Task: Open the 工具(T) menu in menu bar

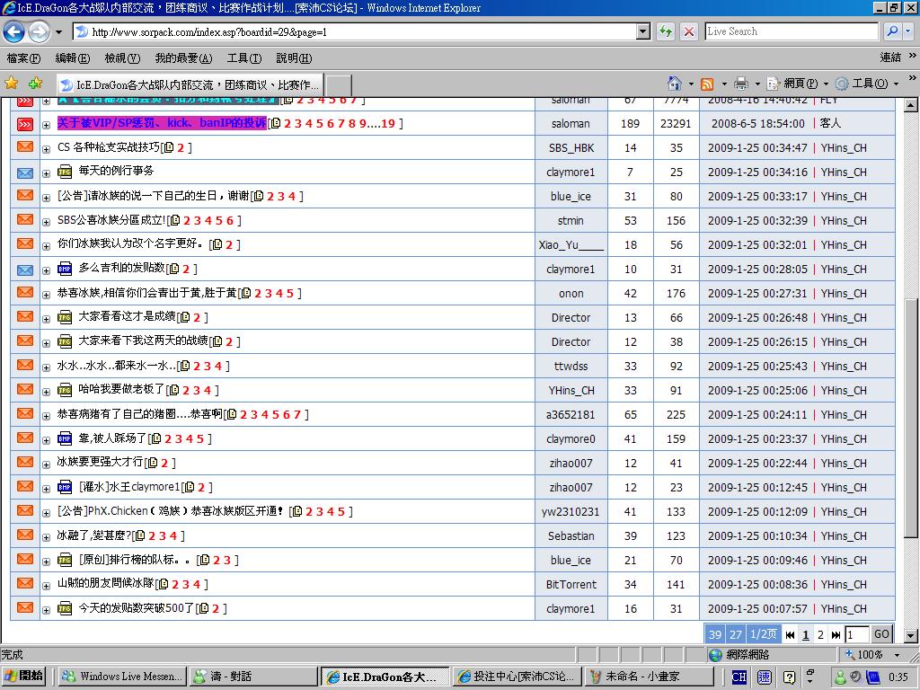Action: click(243, 58)
